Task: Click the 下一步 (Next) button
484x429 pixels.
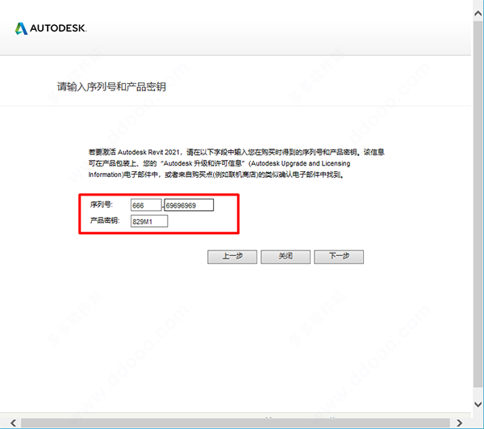Action: [x=339, y=257]
